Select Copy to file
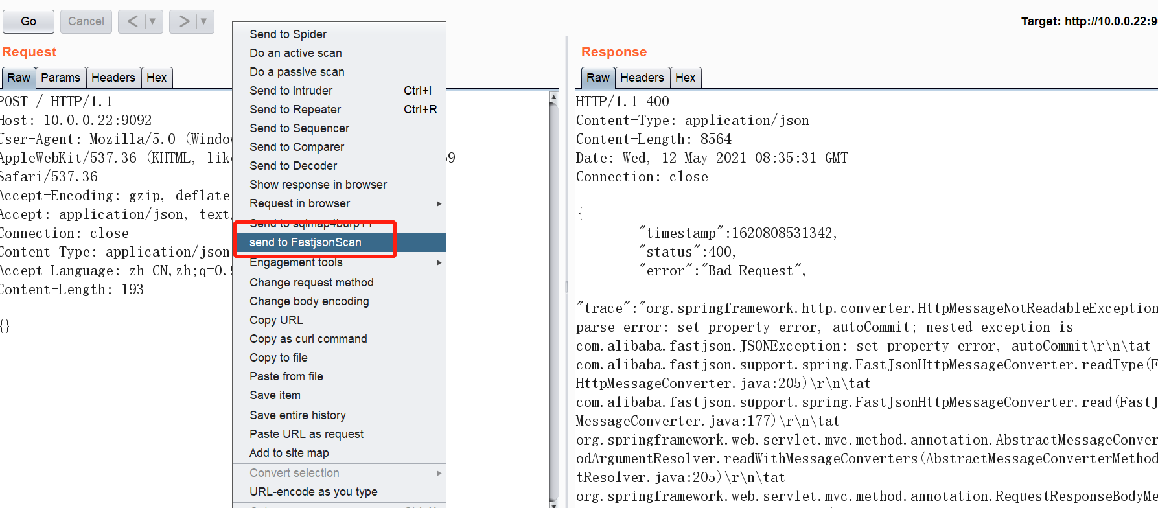The height and width of the screenshot is (508, 1158). pos(339,358)
